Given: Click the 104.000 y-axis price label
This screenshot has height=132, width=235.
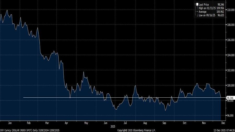Looking at the screenshot, I should 231,55.
